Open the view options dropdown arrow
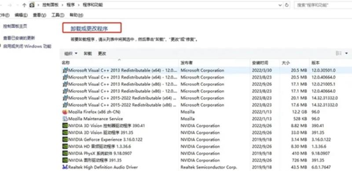The height and width of the screenshot is (171, 352). tap(346, 53)
